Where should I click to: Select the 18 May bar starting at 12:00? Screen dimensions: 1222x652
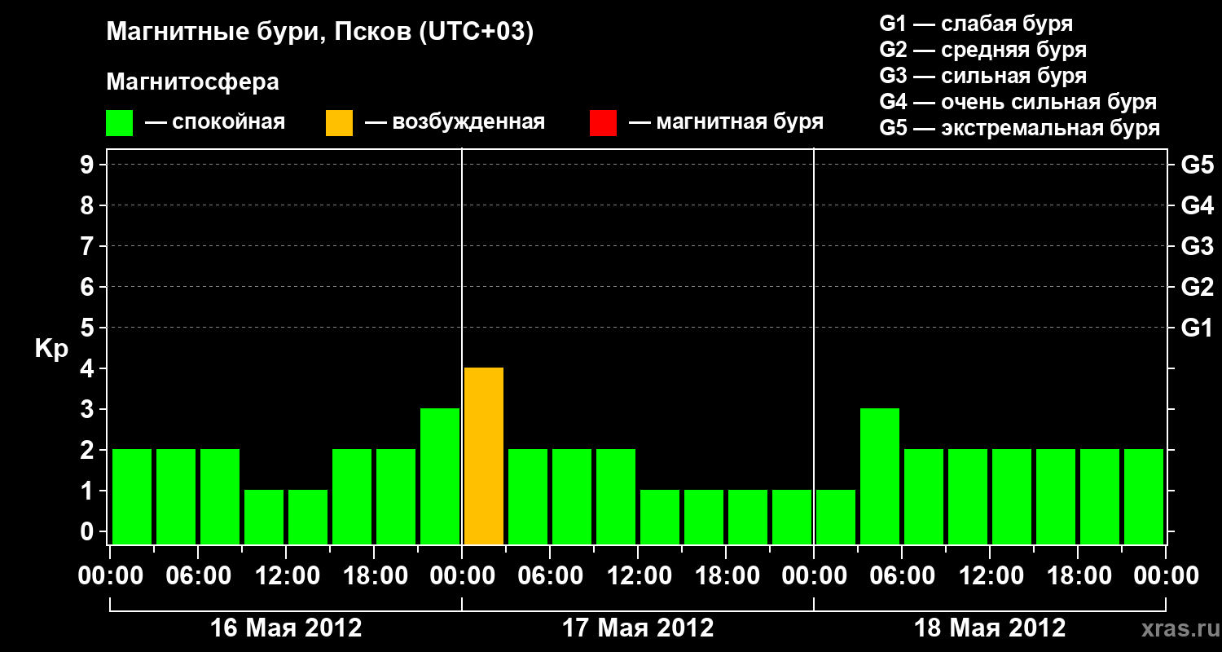pos(1012,496)
